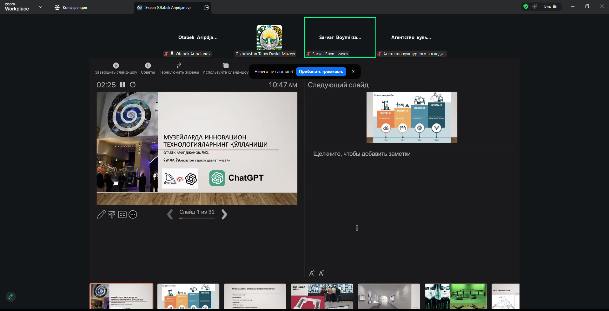
Task: Select the pen annotation tool below slide
Action: (101, 215)
